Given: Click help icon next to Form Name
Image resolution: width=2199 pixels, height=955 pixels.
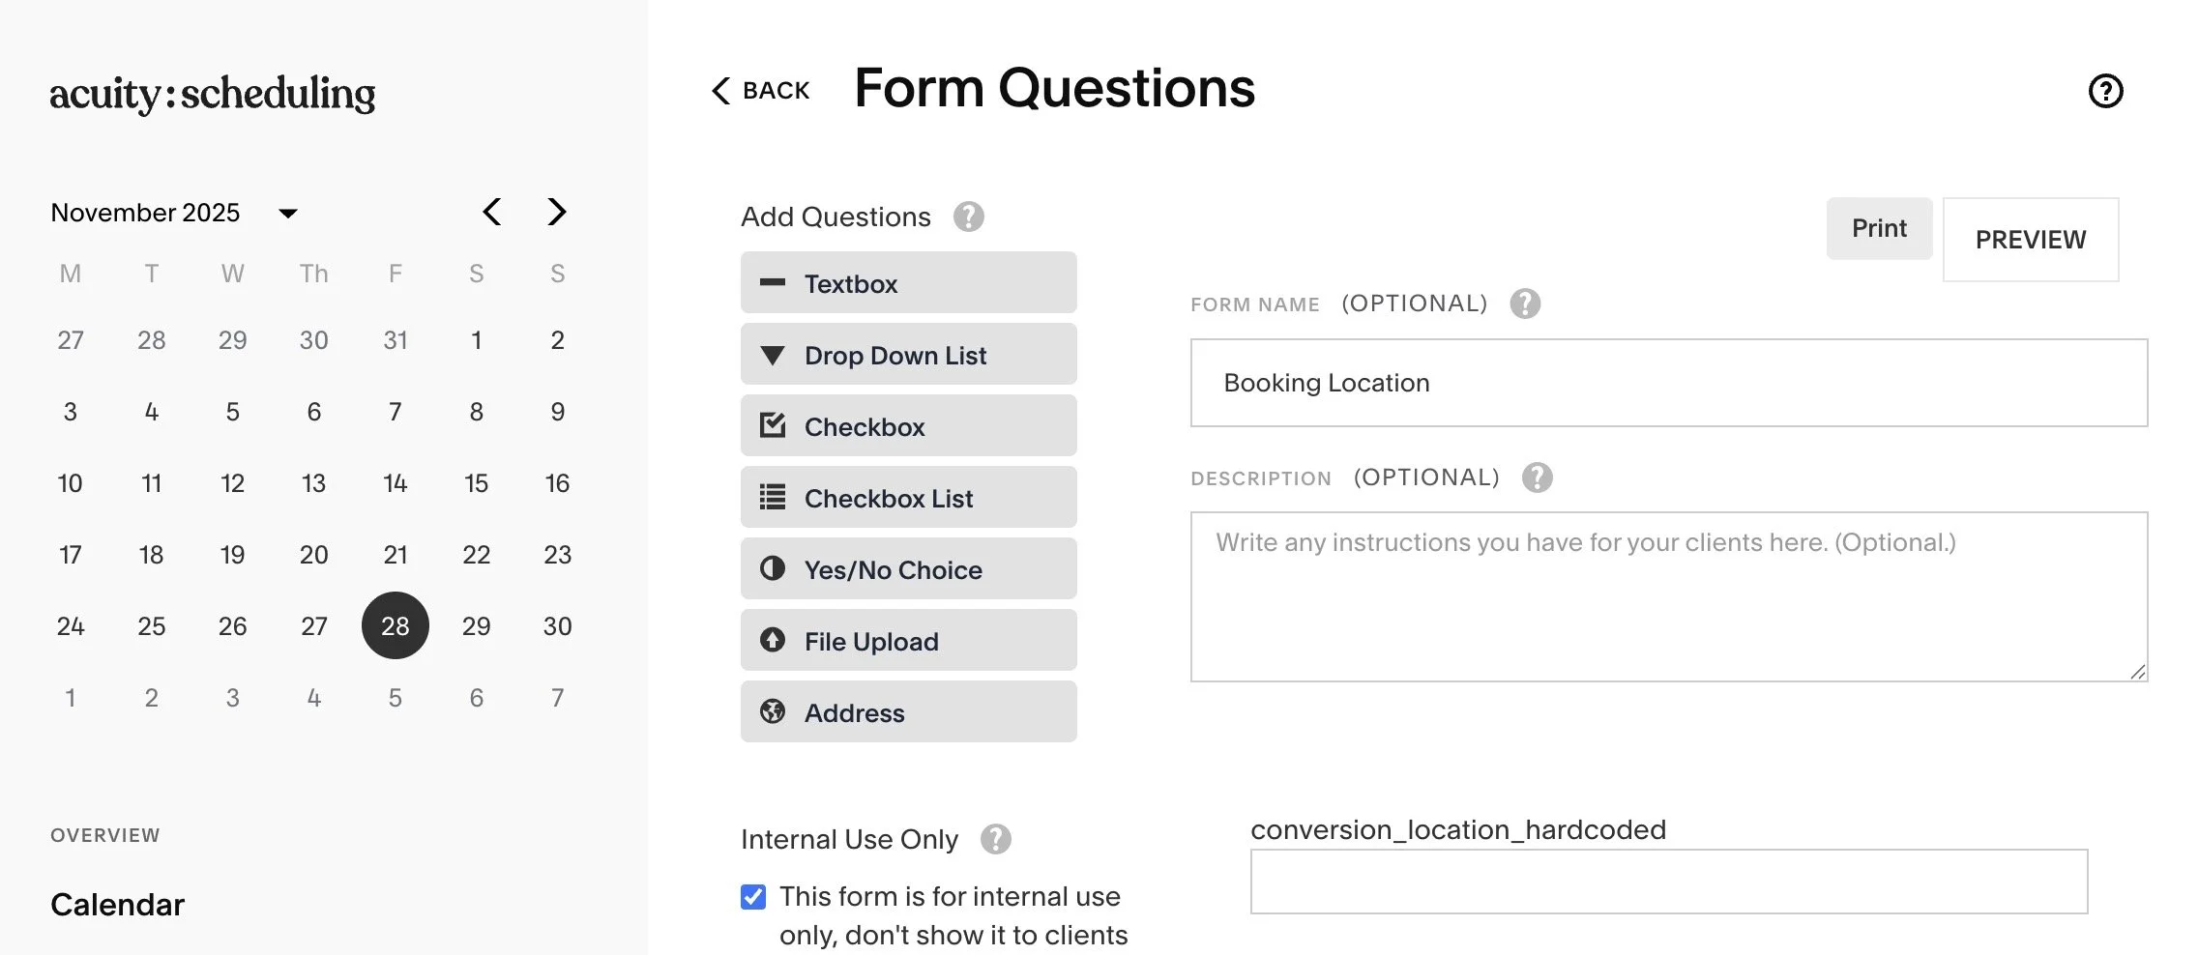Looking at the screenshot, I should (x=1525, y=304).
